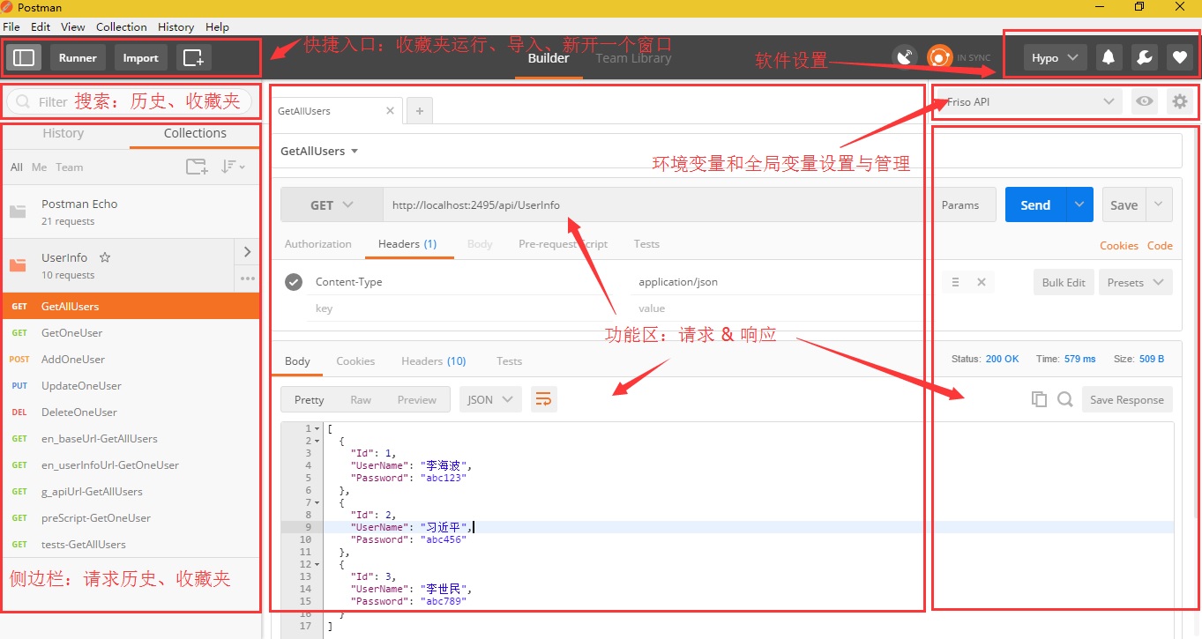The image size is (1202, 639).
Task: Open manage environments gear icon
Action: tap(1179, 102)
